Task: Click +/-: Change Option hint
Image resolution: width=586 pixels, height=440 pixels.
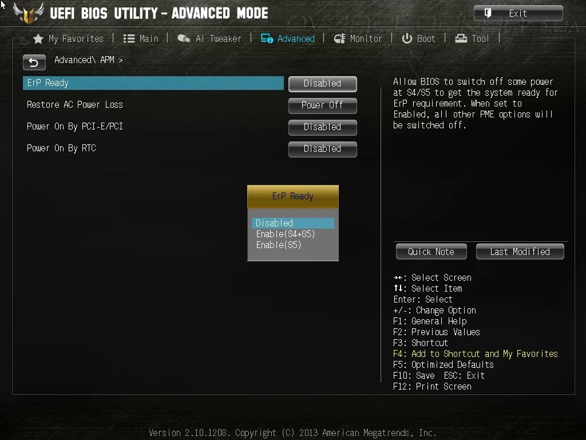Action: (x=435, y=311)
